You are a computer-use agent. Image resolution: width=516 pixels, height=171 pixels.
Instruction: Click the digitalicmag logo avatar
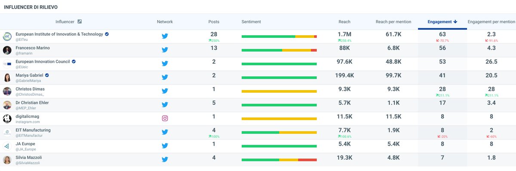7,119
